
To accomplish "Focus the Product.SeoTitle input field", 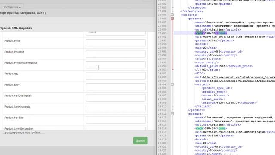I will point(116,120).
